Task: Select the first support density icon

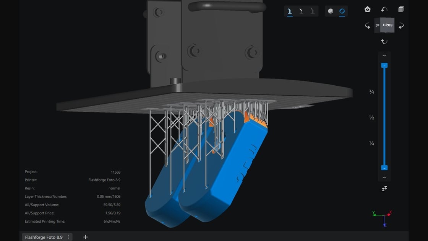Action: point(290,11)
